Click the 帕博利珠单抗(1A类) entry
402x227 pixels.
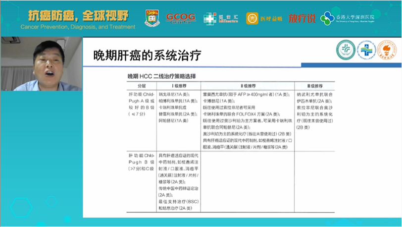(178, 101)
